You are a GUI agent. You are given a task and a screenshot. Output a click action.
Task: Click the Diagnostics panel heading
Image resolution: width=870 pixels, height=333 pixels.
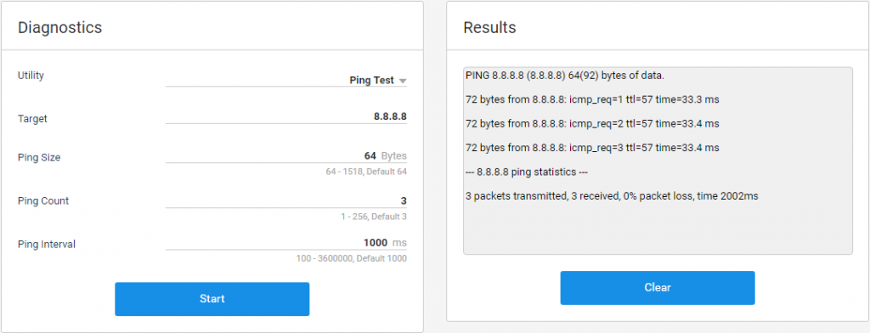[x=60, y=27]
